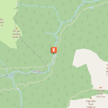Image resolution: width=108 pixels, height=108 pixels.
Task: Click the partially hidden label ending in 'dals'
Action: tap(2, 22)
